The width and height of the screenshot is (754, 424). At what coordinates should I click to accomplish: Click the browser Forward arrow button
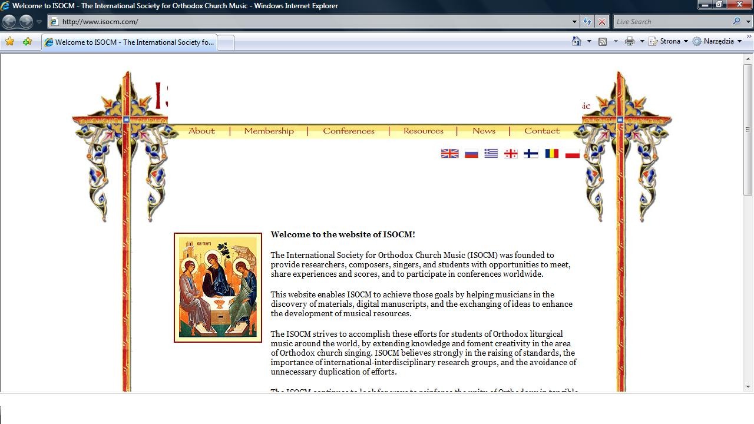point(26,22)
